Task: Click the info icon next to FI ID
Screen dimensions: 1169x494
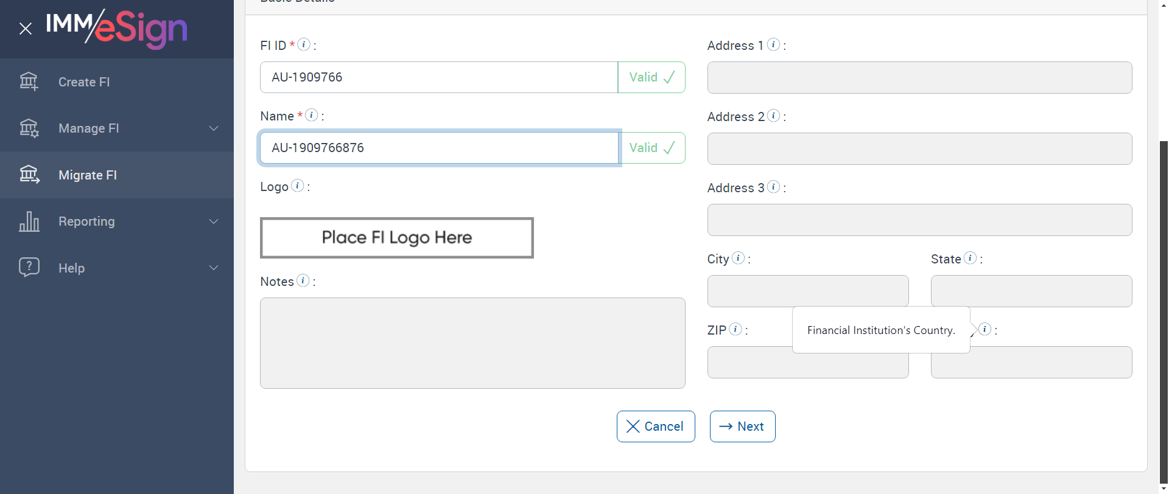Action: click(x=304, y=44)
